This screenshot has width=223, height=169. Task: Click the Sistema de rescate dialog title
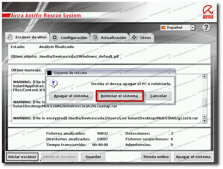70,73
